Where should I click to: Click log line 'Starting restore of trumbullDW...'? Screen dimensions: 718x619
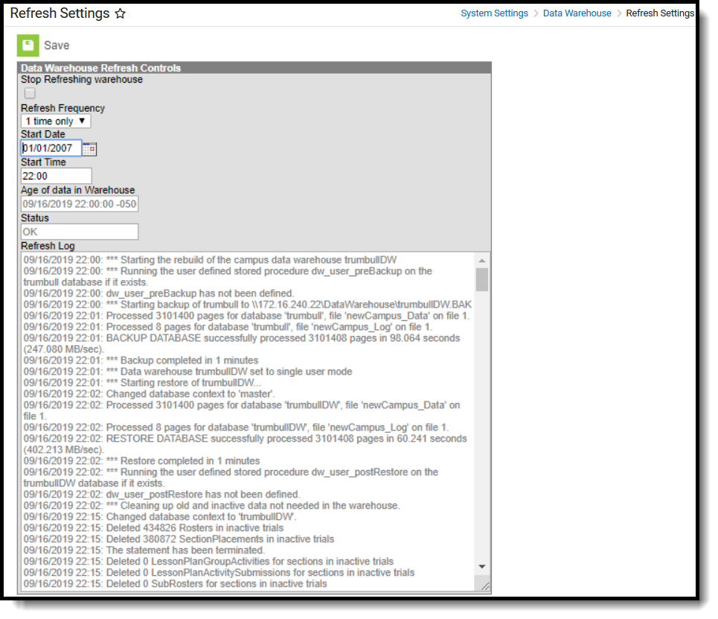coord(142,383)
